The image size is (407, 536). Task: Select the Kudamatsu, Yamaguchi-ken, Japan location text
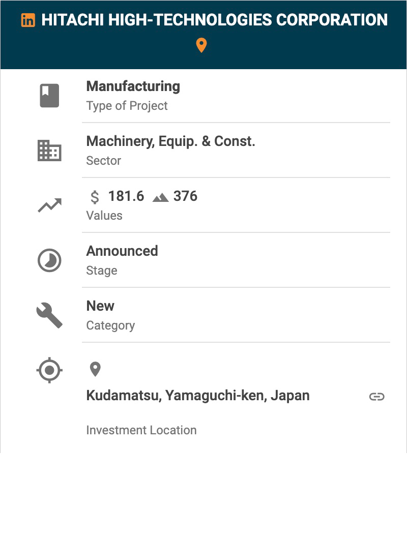coord(198,396)
